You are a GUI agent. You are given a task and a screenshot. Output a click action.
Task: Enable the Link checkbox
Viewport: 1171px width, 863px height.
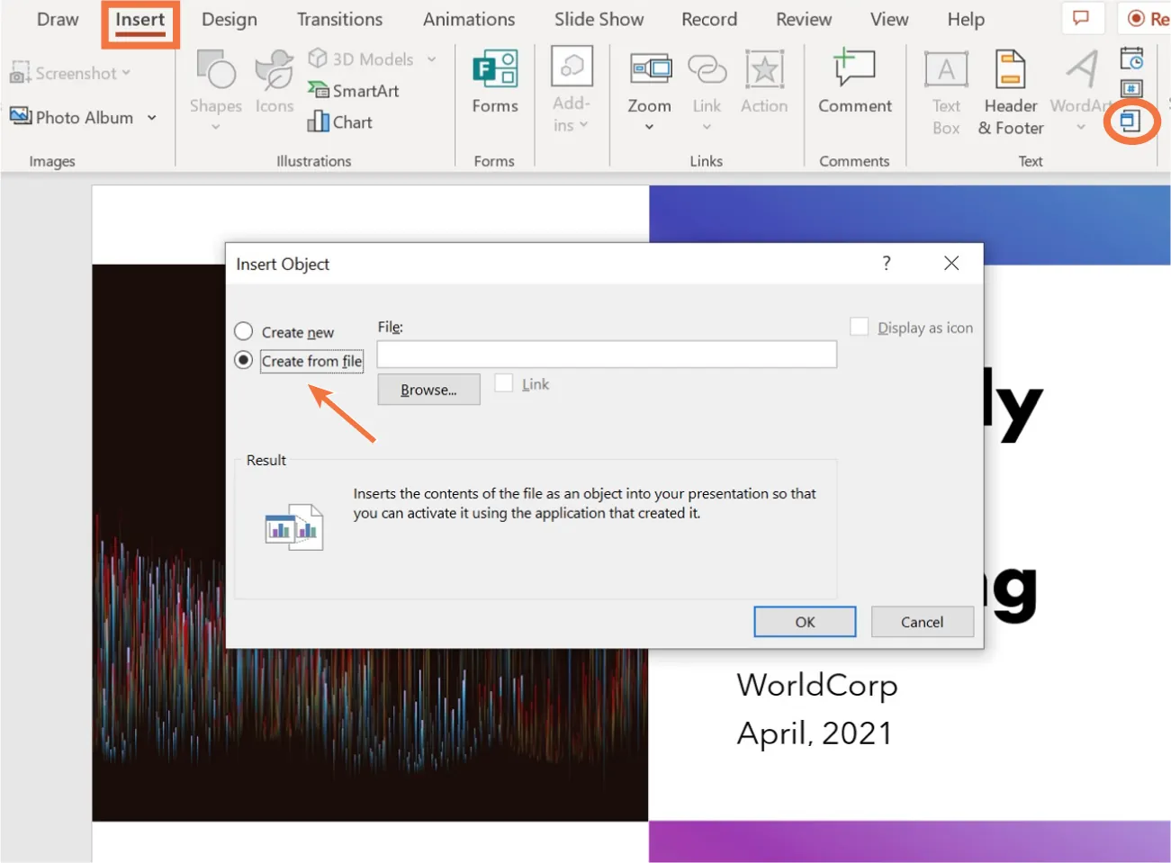pos(504,382)
